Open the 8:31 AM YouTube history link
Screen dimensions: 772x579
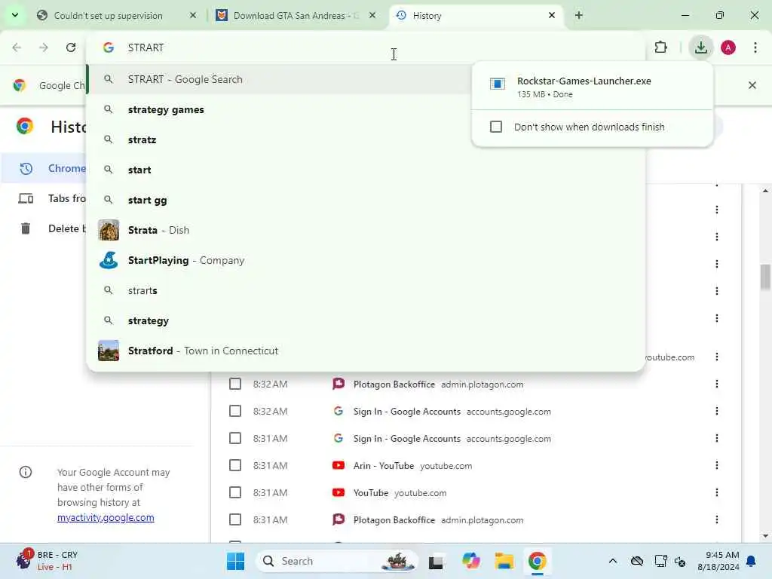(x=371, y=493)
